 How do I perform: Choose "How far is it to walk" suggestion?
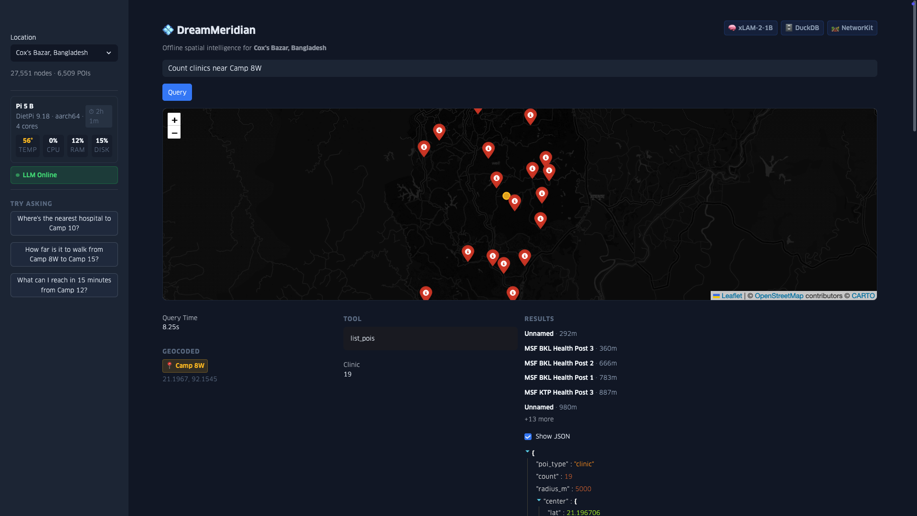[64, 254]
